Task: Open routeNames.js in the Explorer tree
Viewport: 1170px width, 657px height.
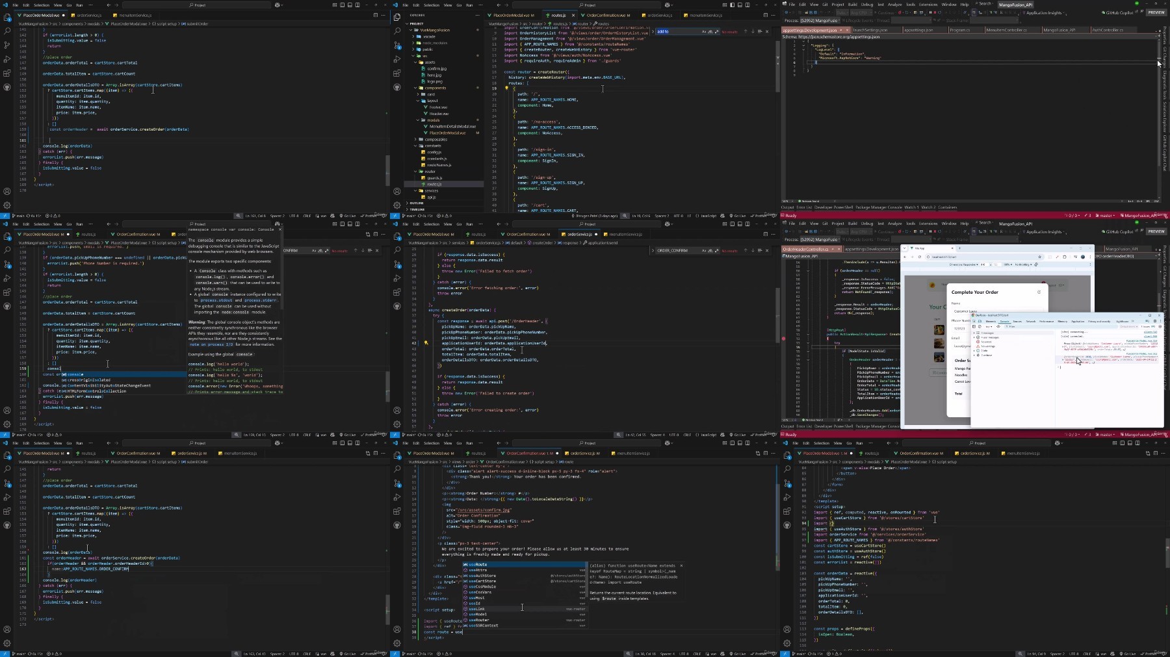Action: point(439,164)
